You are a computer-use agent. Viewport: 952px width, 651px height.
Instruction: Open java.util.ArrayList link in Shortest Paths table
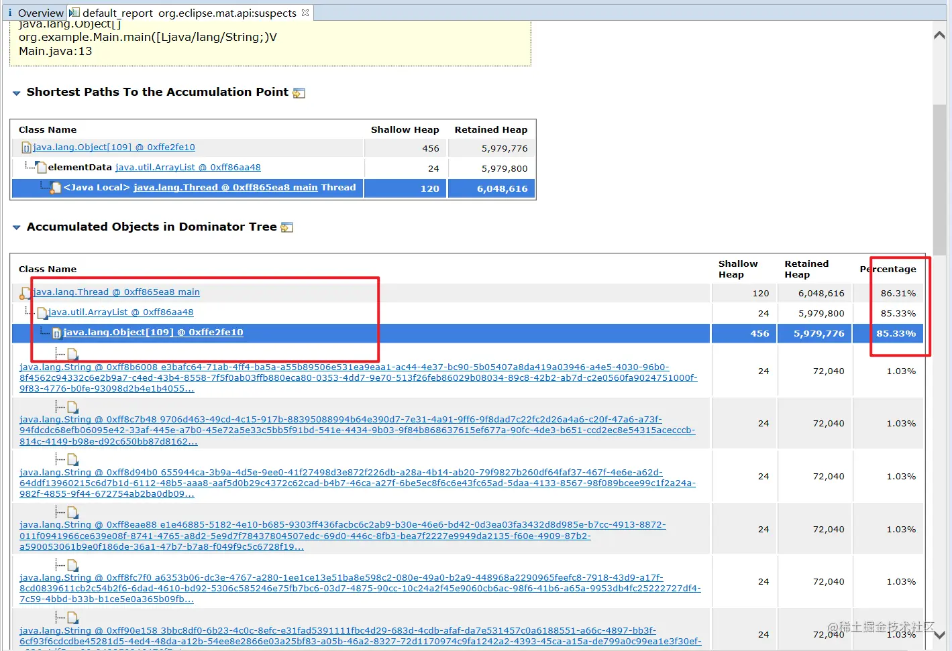(x=188, y=168)
